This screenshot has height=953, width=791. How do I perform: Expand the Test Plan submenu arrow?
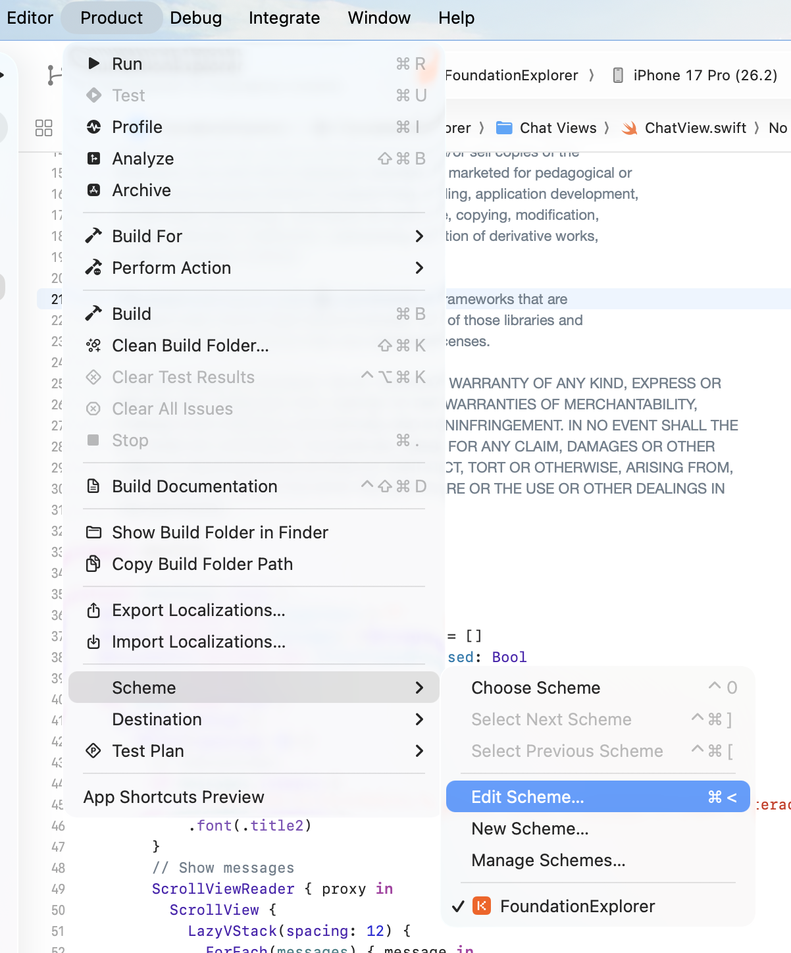[419, 751]
